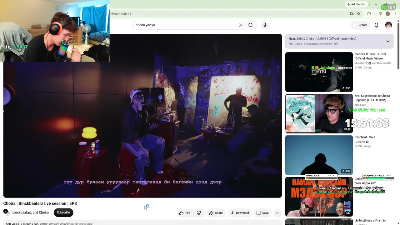Start voice search with the microphone icon
The height and width of the screenshot is (225, 400).
pyautogui.click(x=265, y=25)
